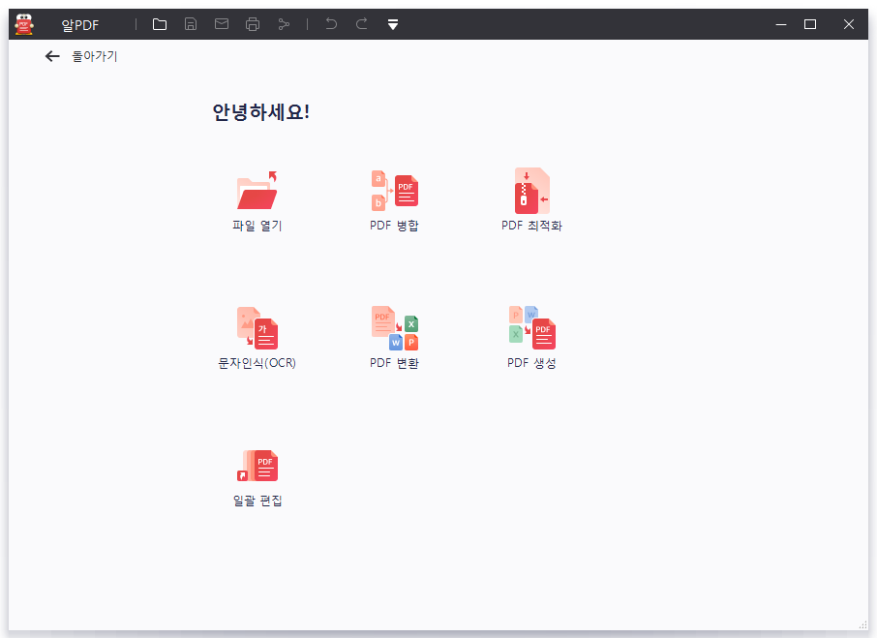Click the PDF 변환 label
This screenshot has width=877, height=638.
point(394,363)
